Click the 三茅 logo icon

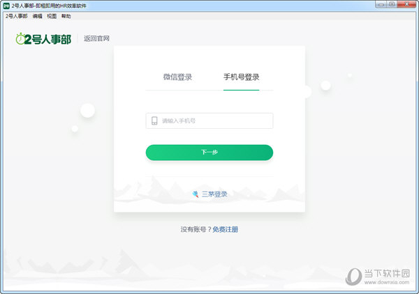click(196, 194)
